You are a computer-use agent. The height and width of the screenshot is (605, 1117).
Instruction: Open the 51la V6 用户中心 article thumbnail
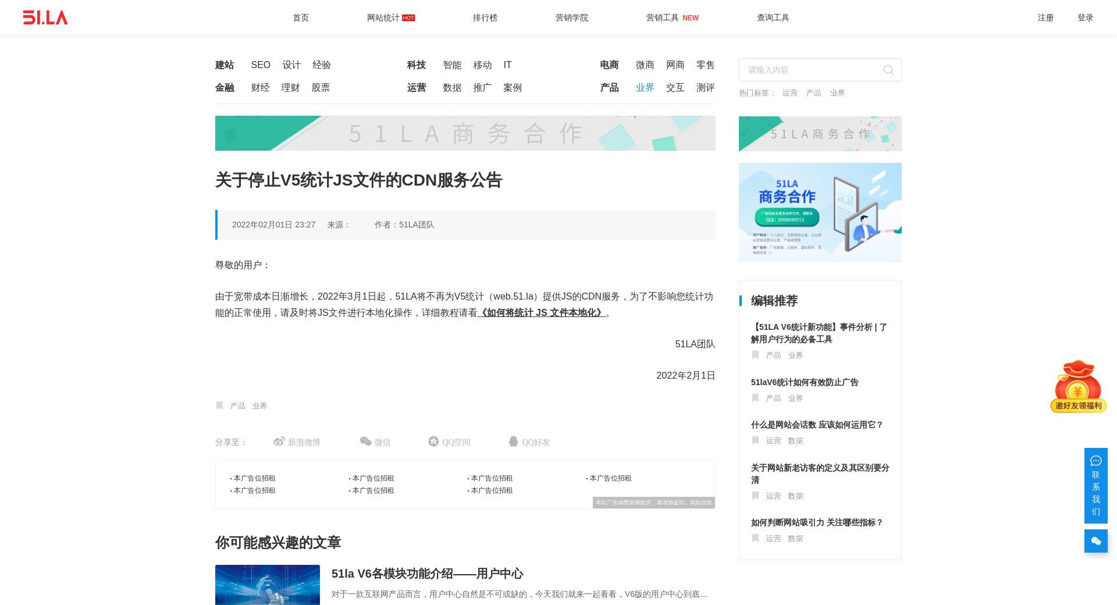268,585
